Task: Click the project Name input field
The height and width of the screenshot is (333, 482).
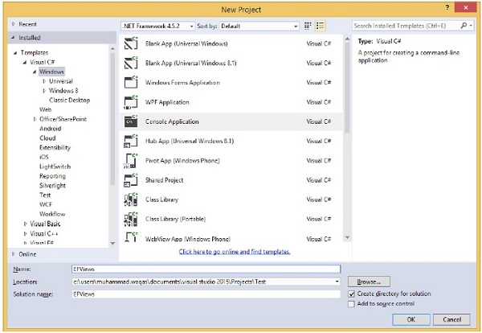Action: (x=206, y=269)
